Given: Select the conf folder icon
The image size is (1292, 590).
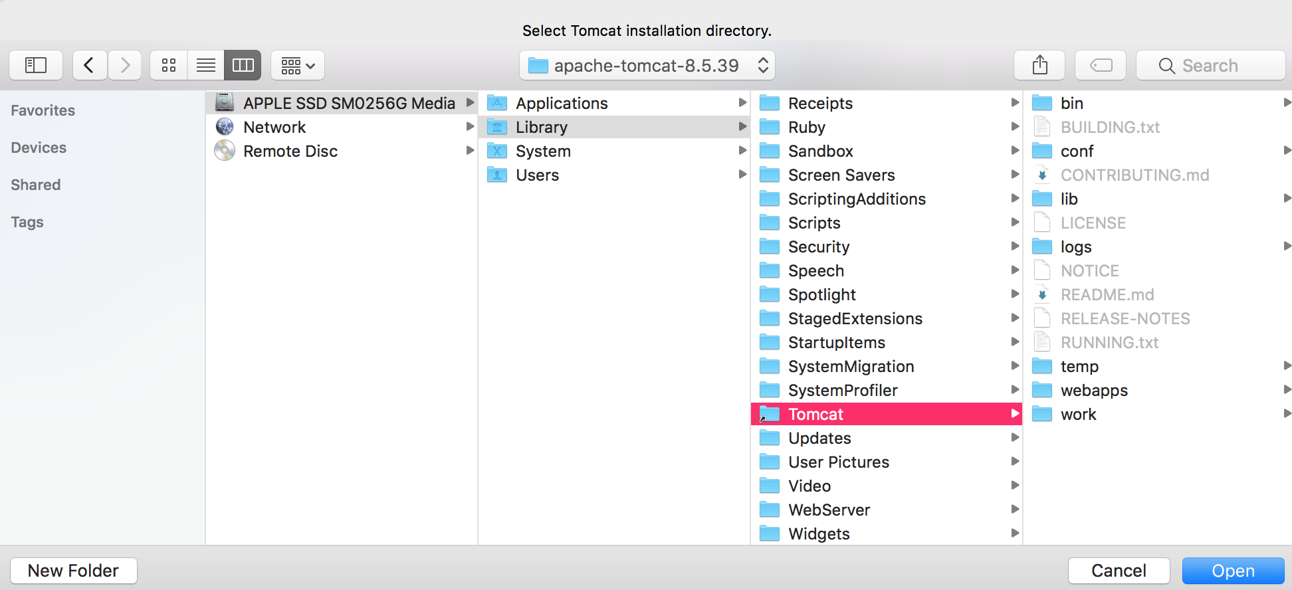Looking at the screenshot, I should pyautogui.click(x=1042, y=151).
